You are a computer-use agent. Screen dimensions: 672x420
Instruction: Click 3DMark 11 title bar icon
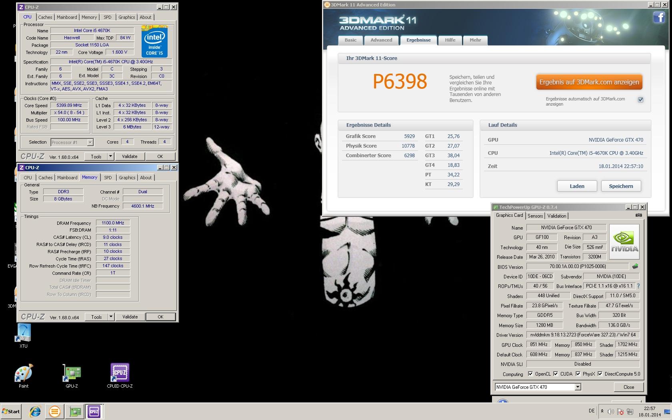coord(327,5)
